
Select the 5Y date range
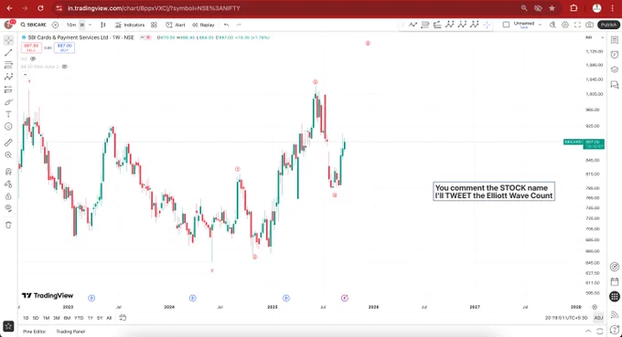click(x=100, y=318)
